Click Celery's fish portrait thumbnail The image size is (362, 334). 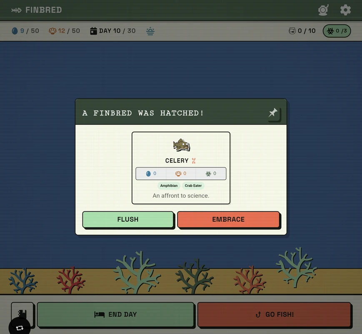[x=180, y=144]
